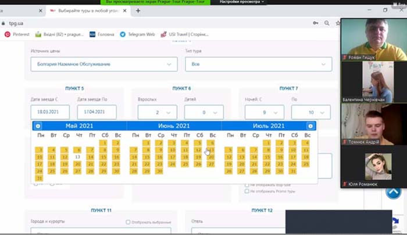Click the browser zoom magnifier icon

(x=327, y=23)
